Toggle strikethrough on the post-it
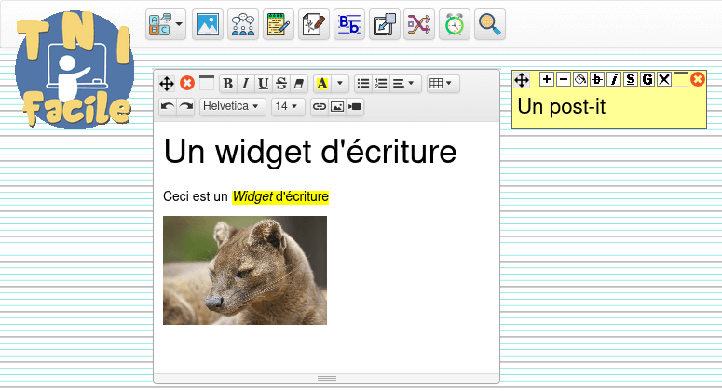The image size is (722, 391). point(597,79)
